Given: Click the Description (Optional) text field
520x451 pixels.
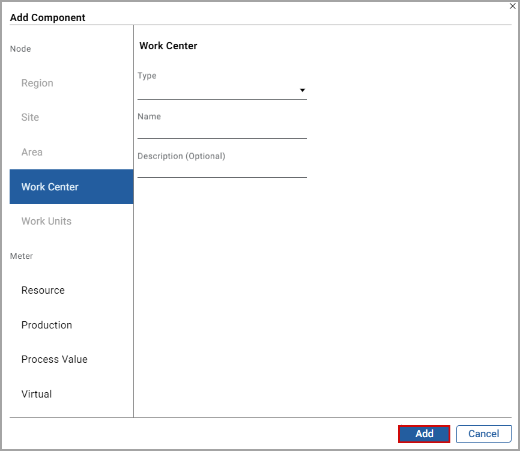Looking at the screenshot, I should 222,170.
